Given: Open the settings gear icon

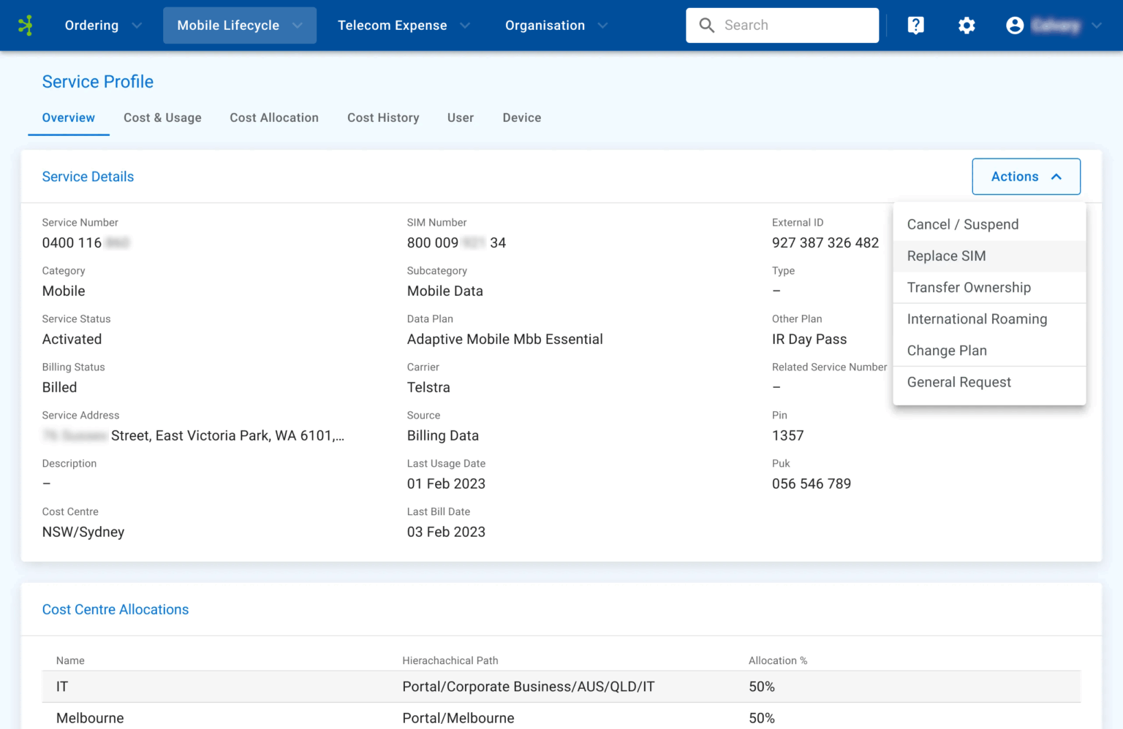Looking at the screenshot, I should (967, 26).
